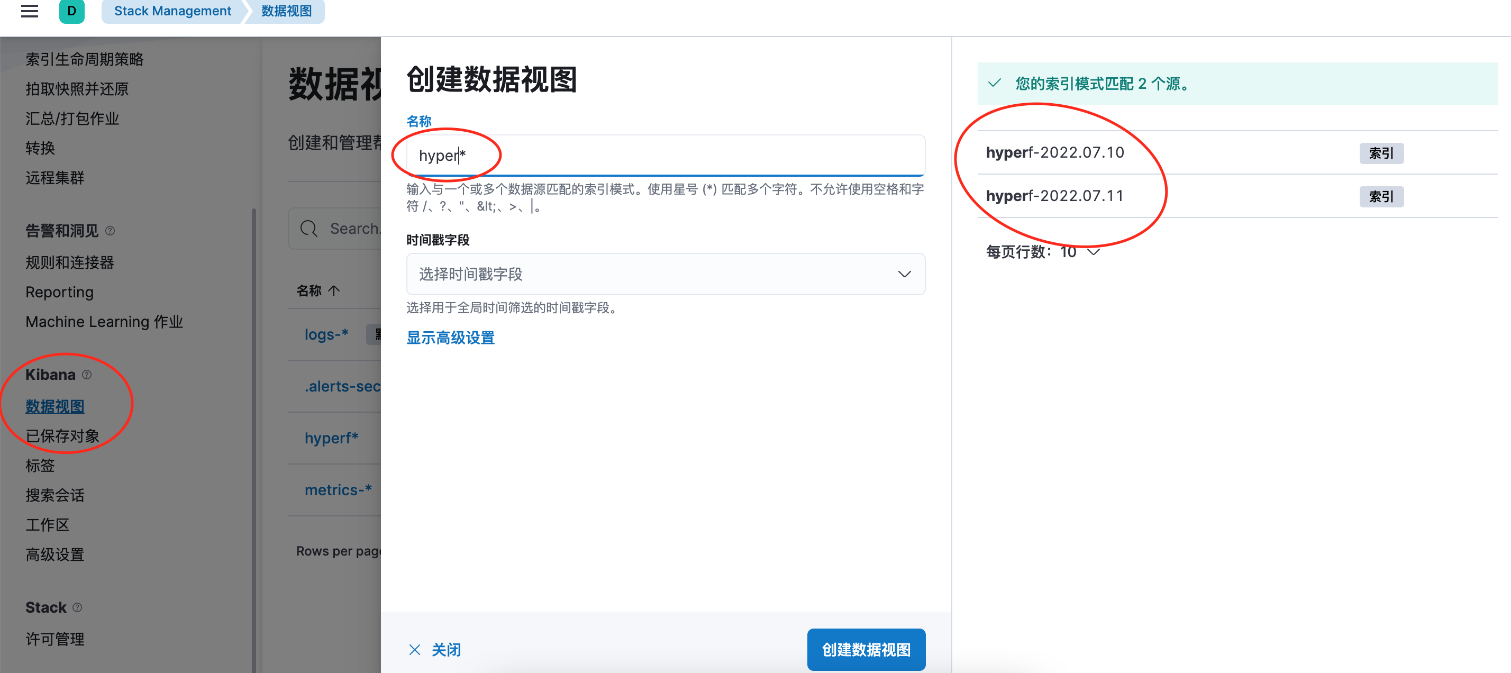Click the sort arrow on the 名称 column
1511x673 pixels.
tap(333, 290)
